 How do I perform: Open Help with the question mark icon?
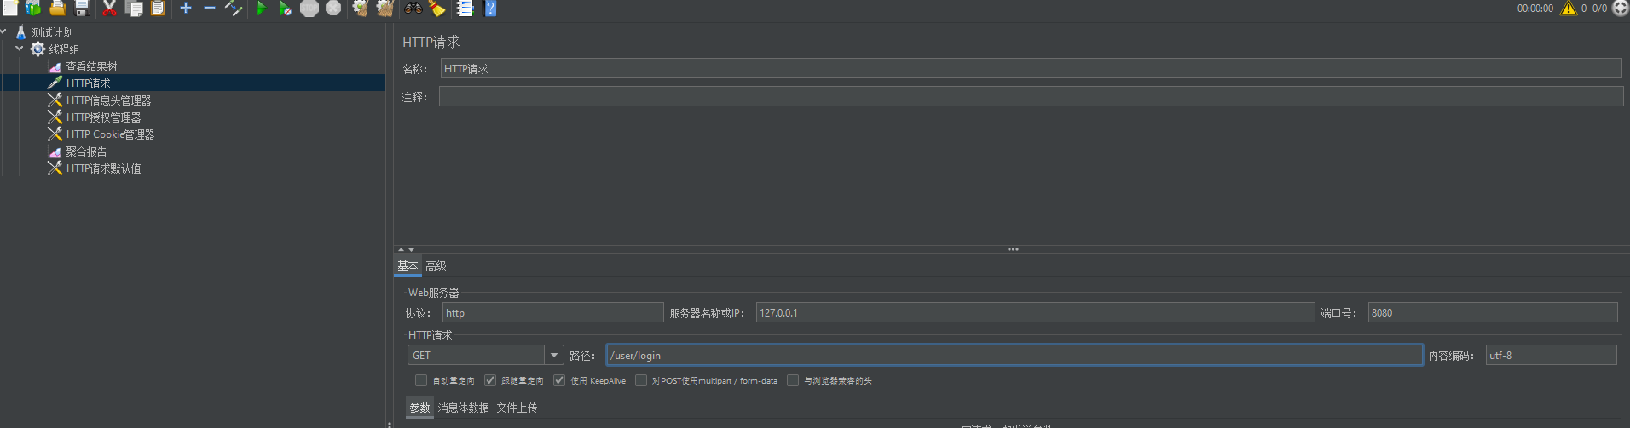coord(489,8)
